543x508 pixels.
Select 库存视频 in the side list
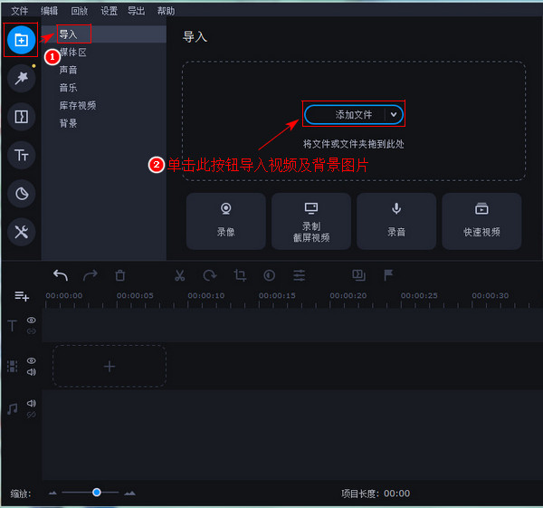coord(78,105)
